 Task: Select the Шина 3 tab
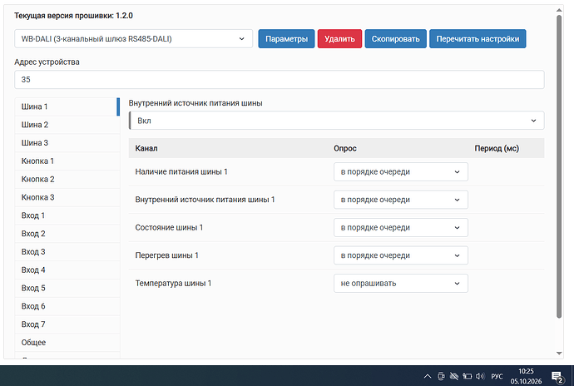67,143
